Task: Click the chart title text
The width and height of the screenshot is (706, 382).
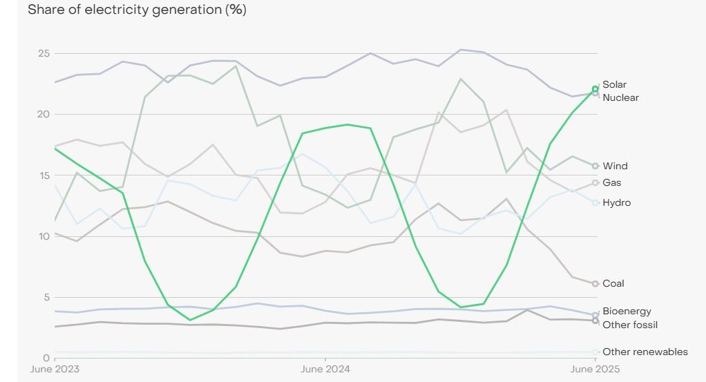Action: (137, 10)
